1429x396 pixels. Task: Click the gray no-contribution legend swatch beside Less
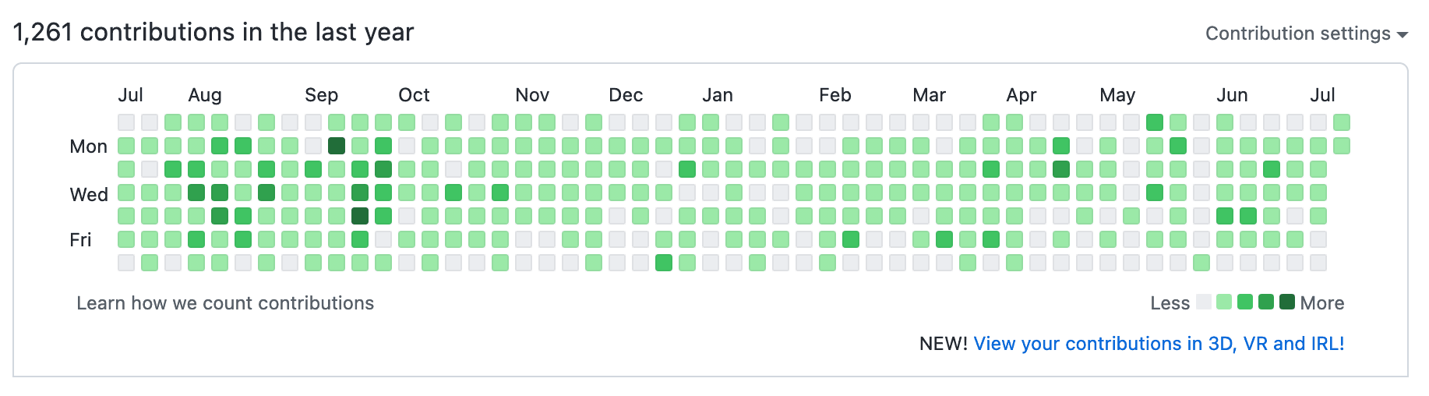point(1204,302)
